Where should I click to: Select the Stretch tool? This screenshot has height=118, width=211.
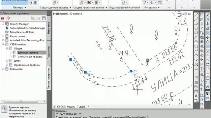(208, 51)
